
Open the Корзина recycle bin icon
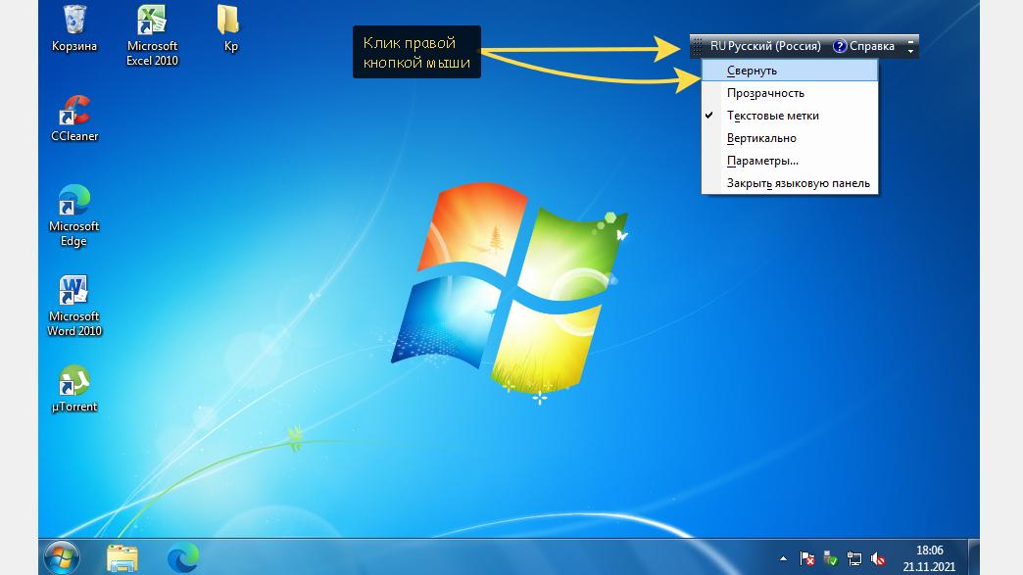point(74,28)
